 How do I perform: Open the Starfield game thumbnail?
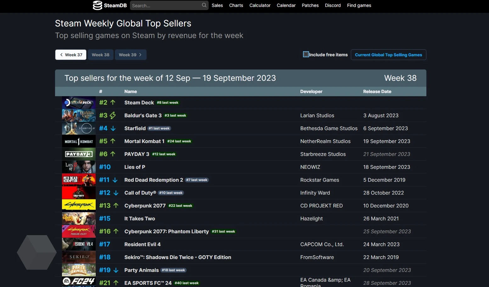[79, 128]
